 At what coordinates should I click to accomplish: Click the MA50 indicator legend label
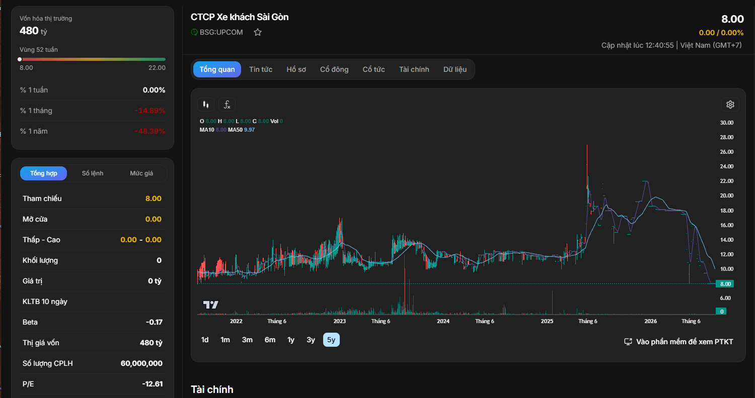click(x=235, y=130)
